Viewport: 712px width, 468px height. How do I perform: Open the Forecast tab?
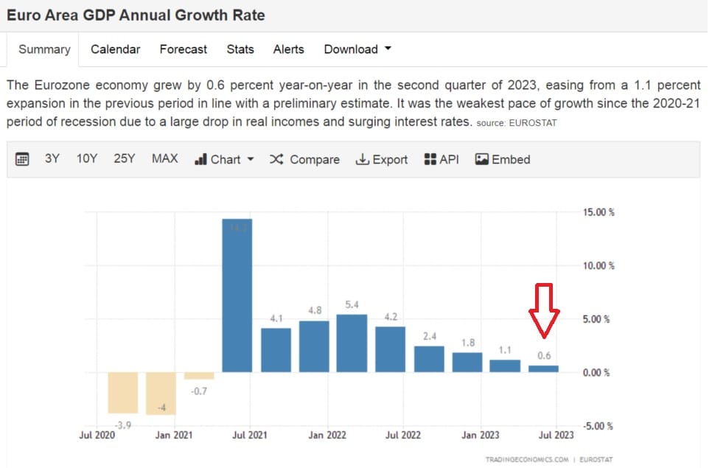pos(183,49)
